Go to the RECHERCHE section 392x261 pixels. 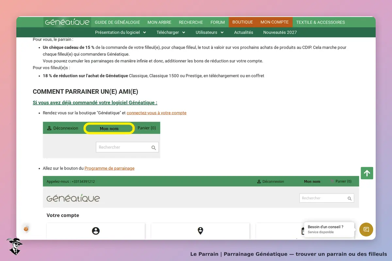[x=191, y=22]
